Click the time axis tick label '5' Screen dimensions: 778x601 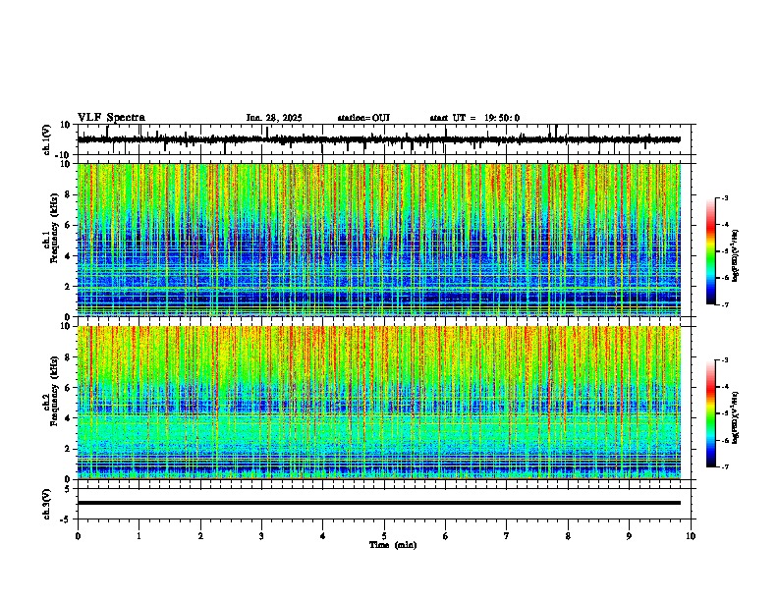pyautogui.click(x=384, y=536)
